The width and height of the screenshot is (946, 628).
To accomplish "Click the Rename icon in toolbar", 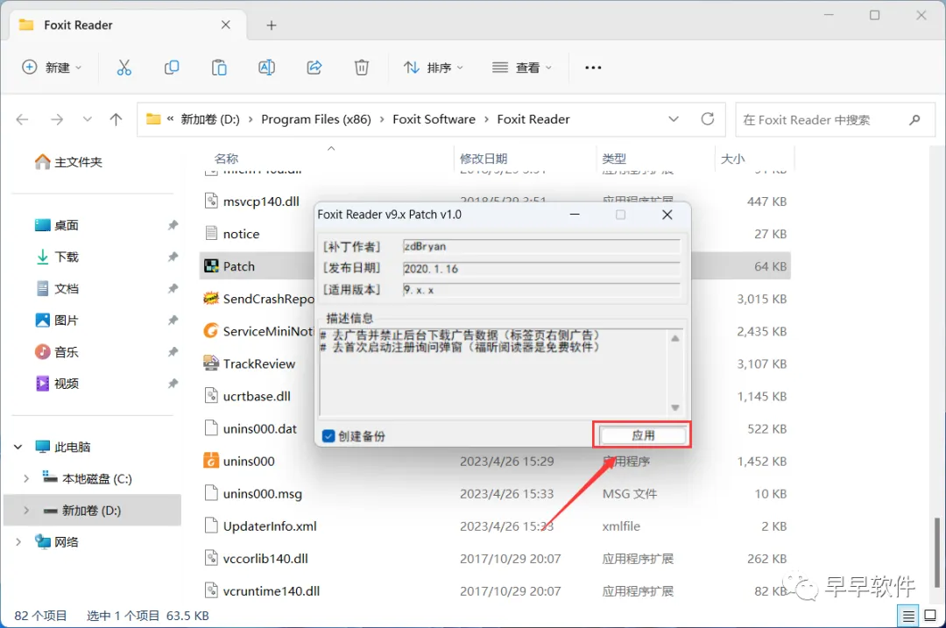I will pos(266,67).
